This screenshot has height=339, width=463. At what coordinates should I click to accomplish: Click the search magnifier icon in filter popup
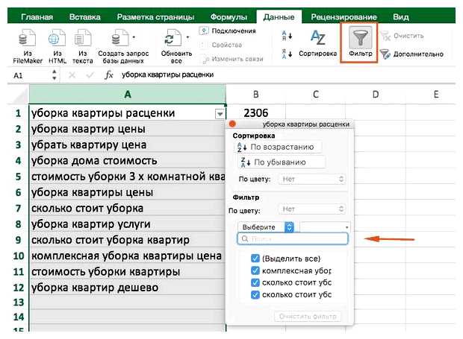pyautogui.click(x=245, y=239)
